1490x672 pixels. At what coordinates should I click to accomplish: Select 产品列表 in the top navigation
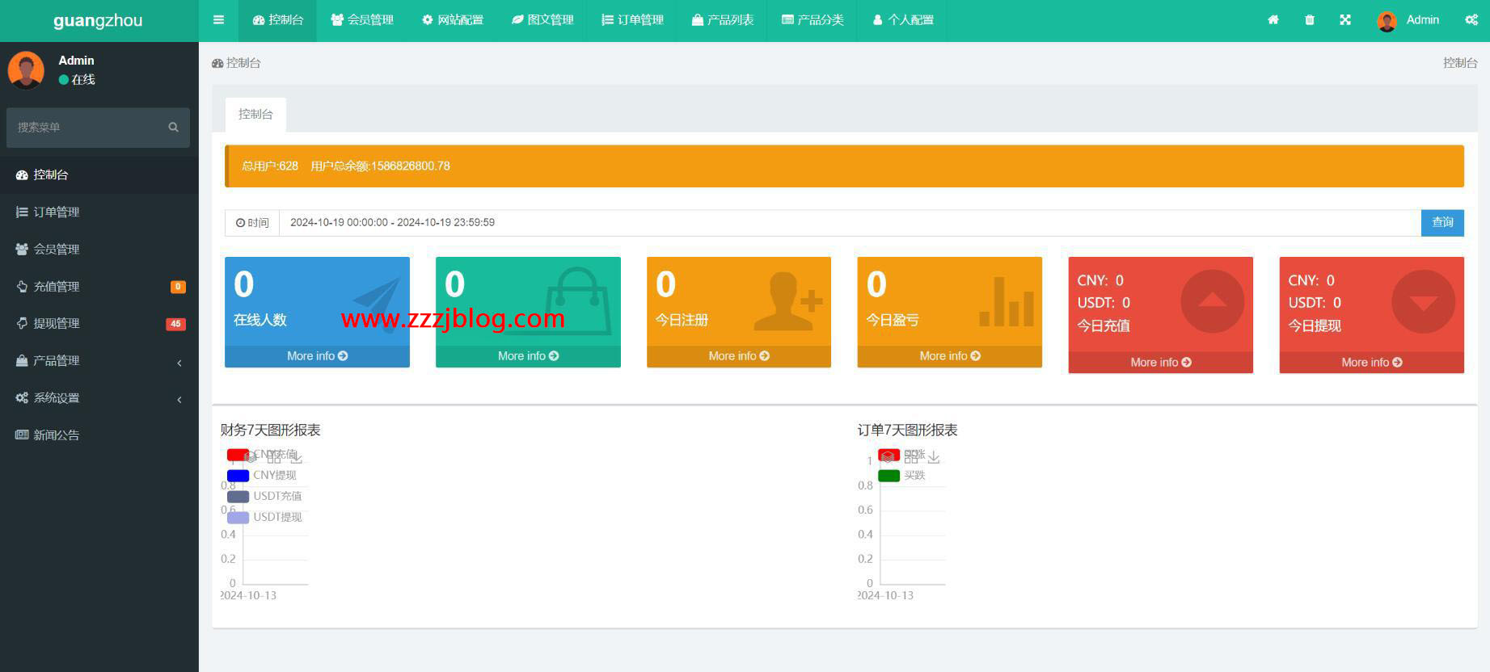723,20
